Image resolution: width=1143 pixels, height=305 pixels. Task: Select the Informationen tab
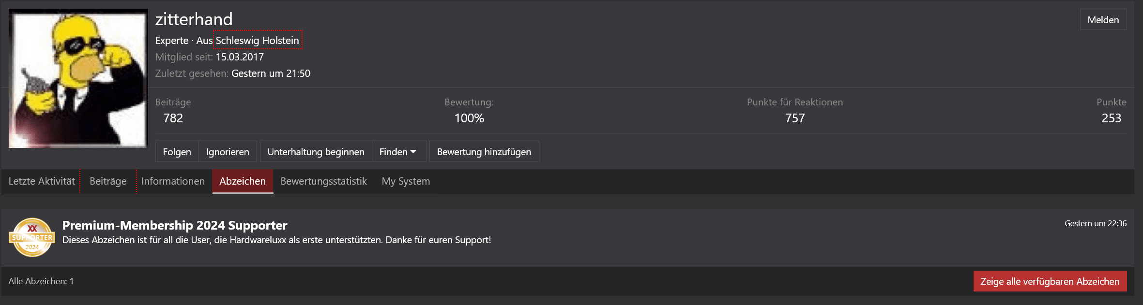pyautogui.click(x=173, y=181)
